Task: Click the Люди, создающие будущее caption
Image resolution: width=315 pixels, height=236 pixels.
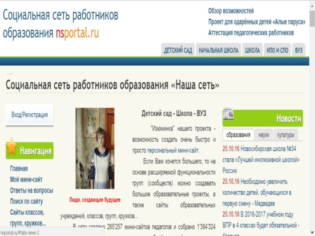Action: point(95,200)
